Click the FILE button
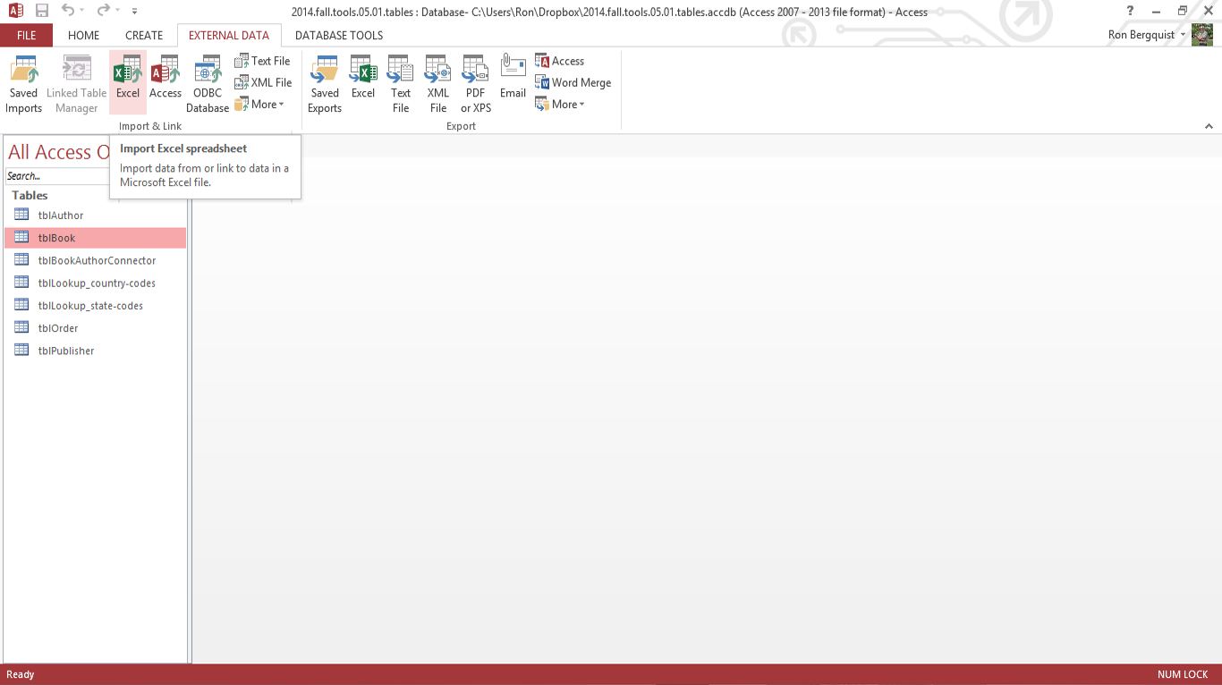Image resolution: width=1222 pixels, height=685 pixels. (x=27, y=36)
